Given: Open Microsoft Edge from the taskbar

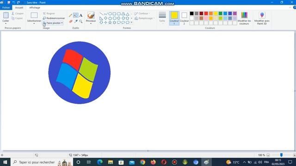Looking at the screenshot, I should (x=100, y=162).
